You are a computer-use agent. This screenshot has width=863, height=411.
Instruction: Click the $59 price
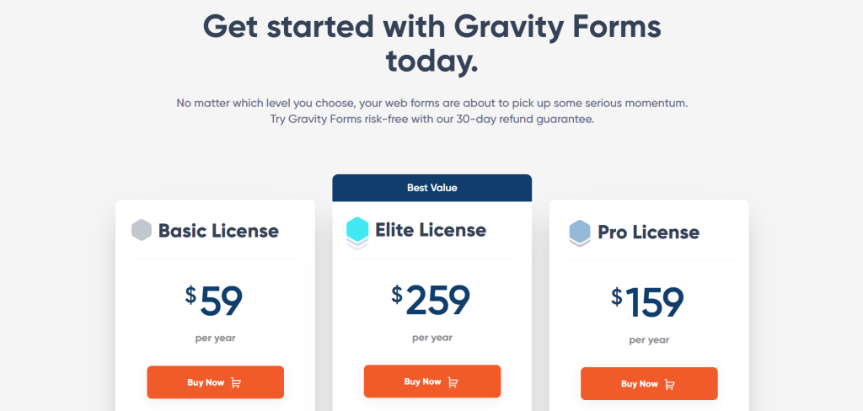tap(215, 301)
